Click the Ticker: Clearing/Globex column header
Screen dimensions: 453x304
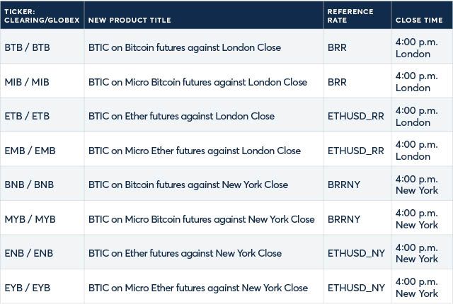[x=42, y=16]
